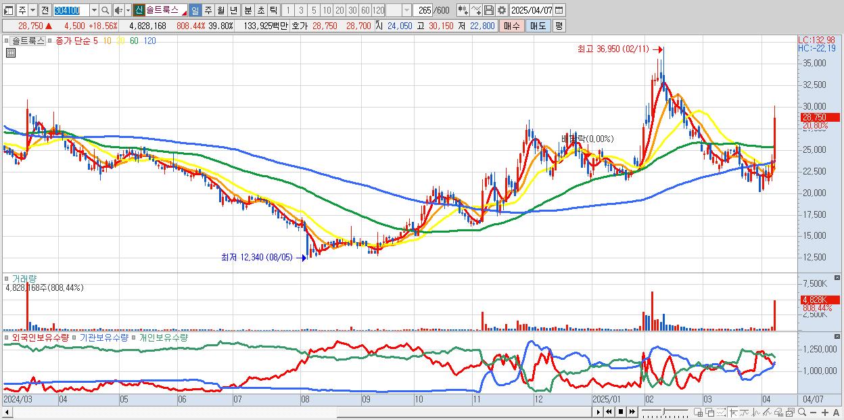
Task: Click the 기관보유수량 indicator label
Action: pos(104,337)
